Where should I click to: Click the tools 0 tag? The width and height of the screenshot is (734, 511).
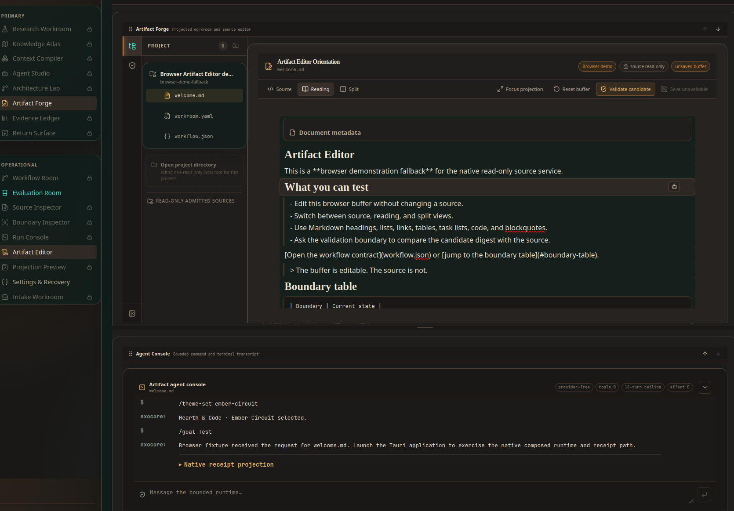[607, 387]
